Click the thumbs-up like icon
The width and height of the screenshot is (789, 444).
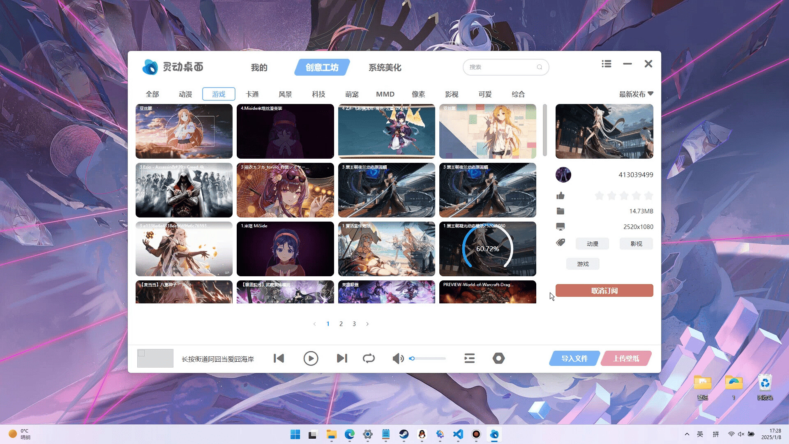(x=561, y=196)
